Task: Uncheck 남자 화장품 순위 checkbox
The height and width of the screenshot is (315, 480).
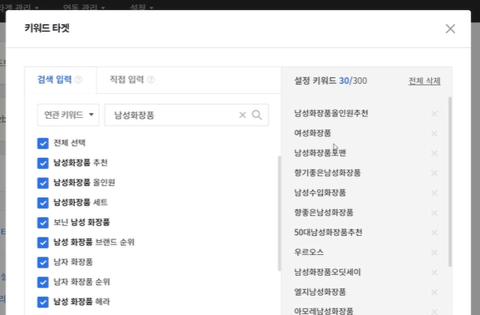Action: click(x=43, y=283)
